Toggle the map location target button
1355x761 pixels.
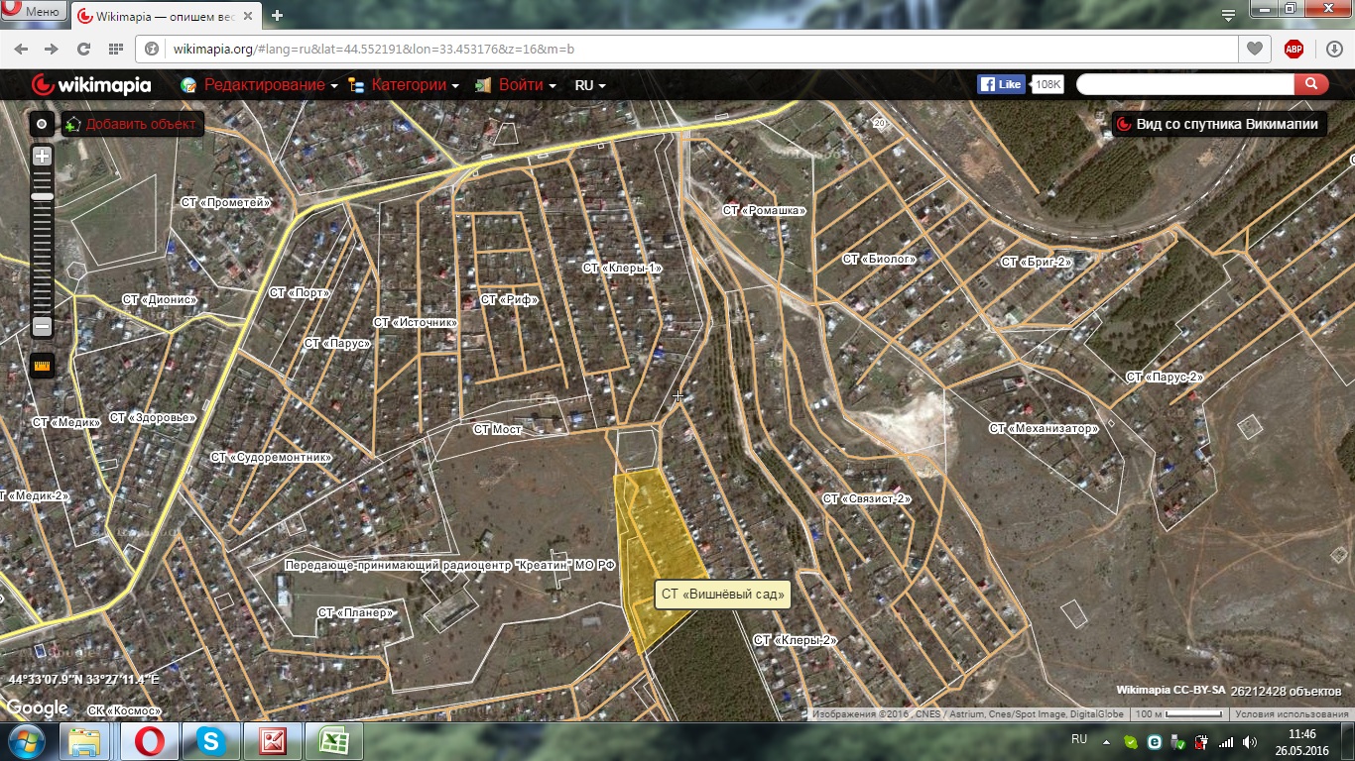pyautogui.click(x=42, y=124)
